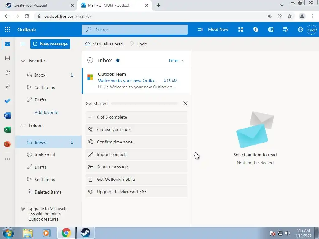Open the Windows Start menu
This screenshot has height=239, width=319.
coord(8,233)
